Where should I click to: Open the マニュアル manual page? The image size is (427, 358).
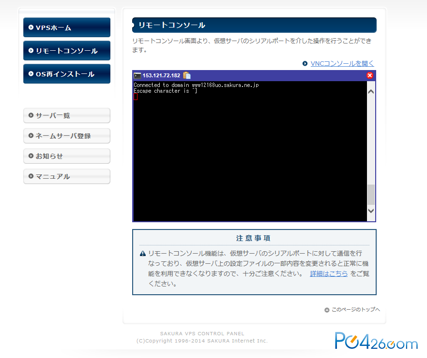click(67, 176)
